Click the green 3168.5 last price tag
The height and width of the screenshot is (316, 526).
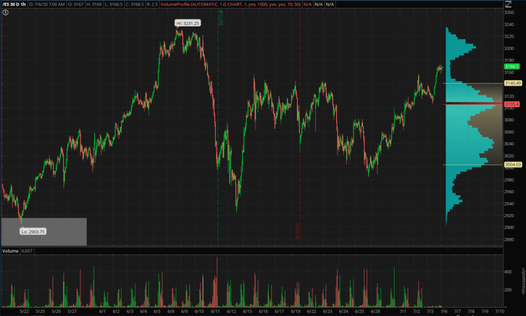512,67
